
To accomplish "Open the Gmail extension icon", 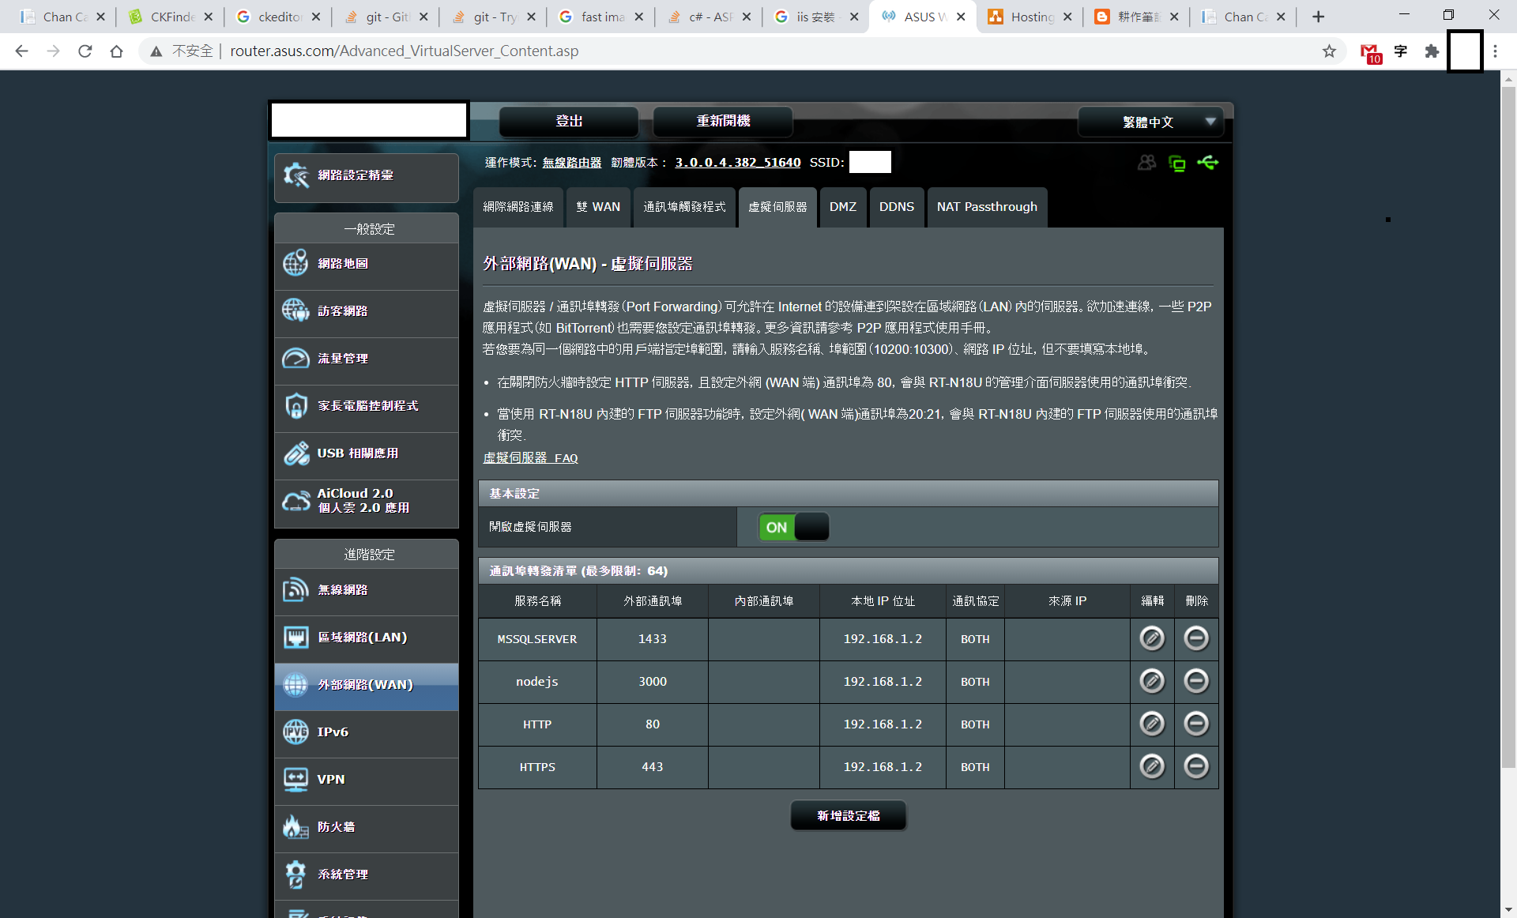I will 1371,52.
